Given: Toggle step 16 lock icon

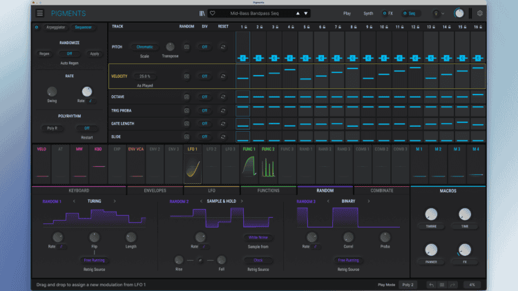Looking at the screenshot, I should (x=481, y=27).
